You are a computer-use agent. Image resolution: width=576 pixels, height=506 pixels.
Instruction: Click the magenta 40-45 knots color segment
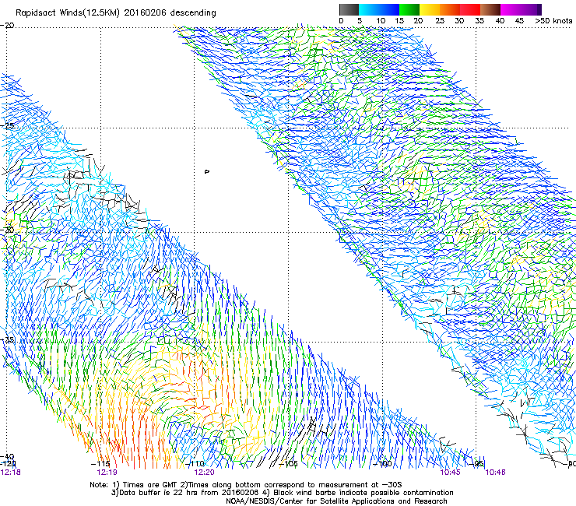(511, 9)
